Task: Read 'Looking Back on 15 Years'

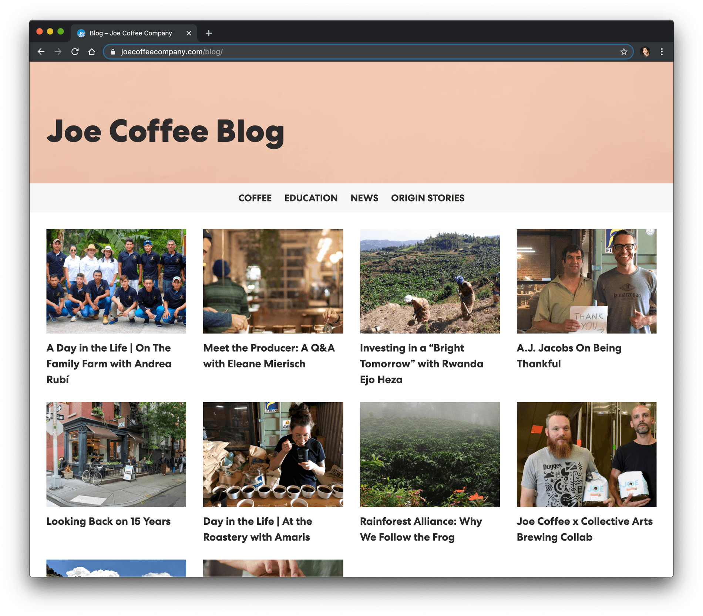Action: (x=108, y=521)
